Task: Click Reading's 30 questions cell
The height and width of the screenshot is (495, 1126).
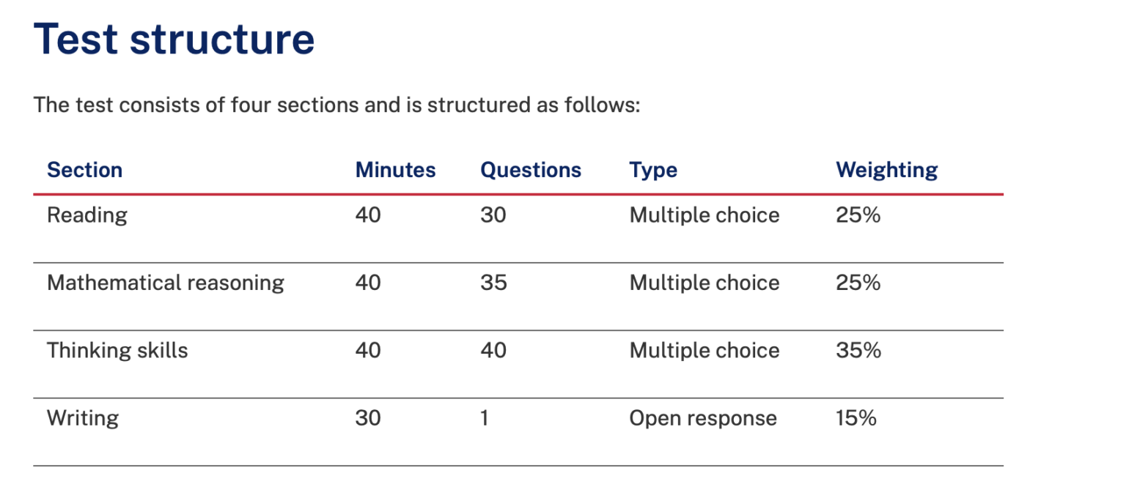Action: click(x=493, y=215)
